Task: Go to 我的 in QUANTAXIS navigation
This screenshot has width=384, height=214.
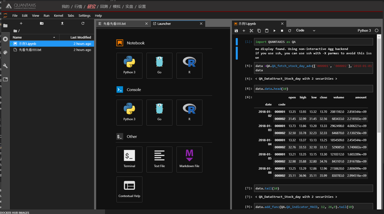Action: coord(66,7)
